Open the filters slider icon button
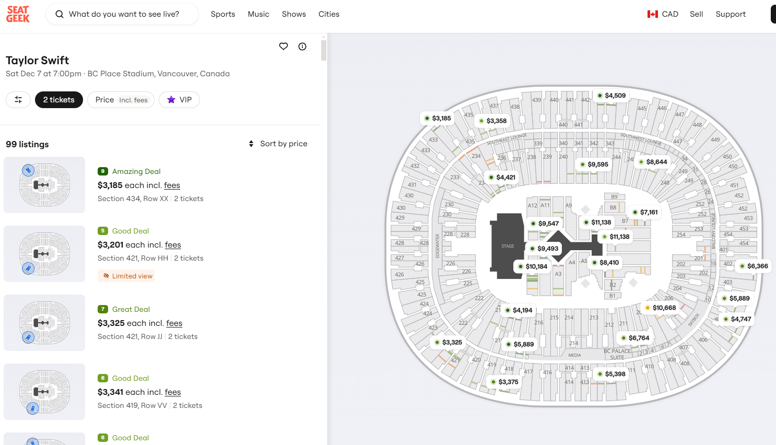 [18, 100]
